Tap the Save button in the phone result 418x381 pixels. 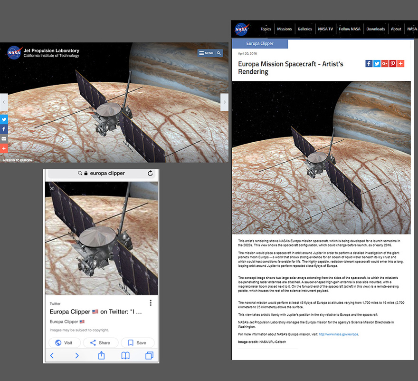click(138, 343)
